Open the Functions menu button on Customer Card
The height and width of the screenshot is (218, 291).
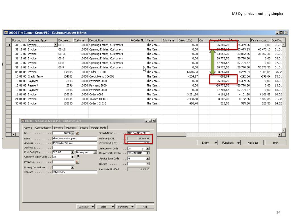tap(125, 207)
